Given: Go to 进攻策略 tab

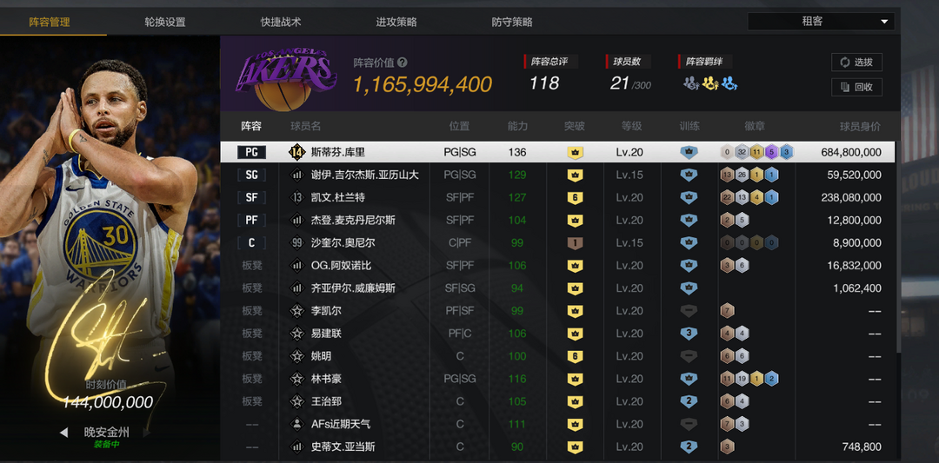Looking at the screenshot, I should point(396,22).
